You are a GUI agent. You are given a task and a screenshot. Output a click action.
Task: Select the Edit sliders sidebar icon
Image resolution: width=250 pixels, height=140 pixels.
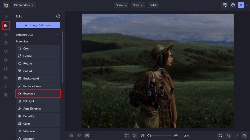[6, 25]
